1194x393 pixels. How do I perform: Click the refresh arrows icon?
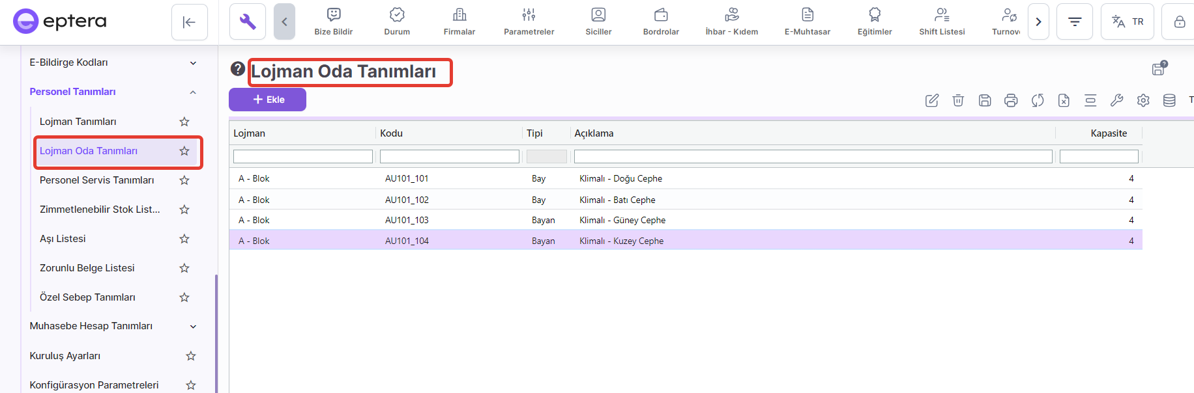point(1038,100)
